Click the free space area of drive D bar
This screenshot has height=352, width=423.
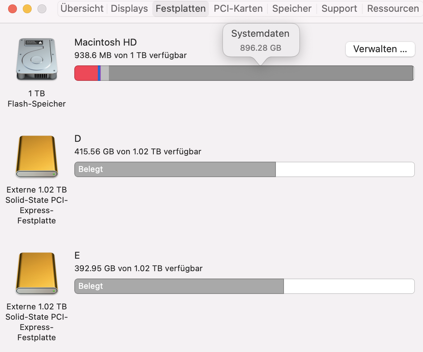(345, 169)
